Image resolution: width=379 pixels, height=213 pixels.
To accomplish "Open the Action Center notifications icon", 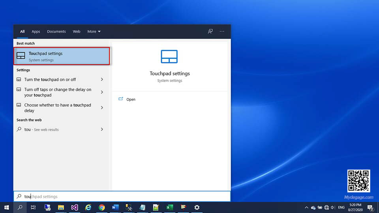I will click(x=371, y=207).
